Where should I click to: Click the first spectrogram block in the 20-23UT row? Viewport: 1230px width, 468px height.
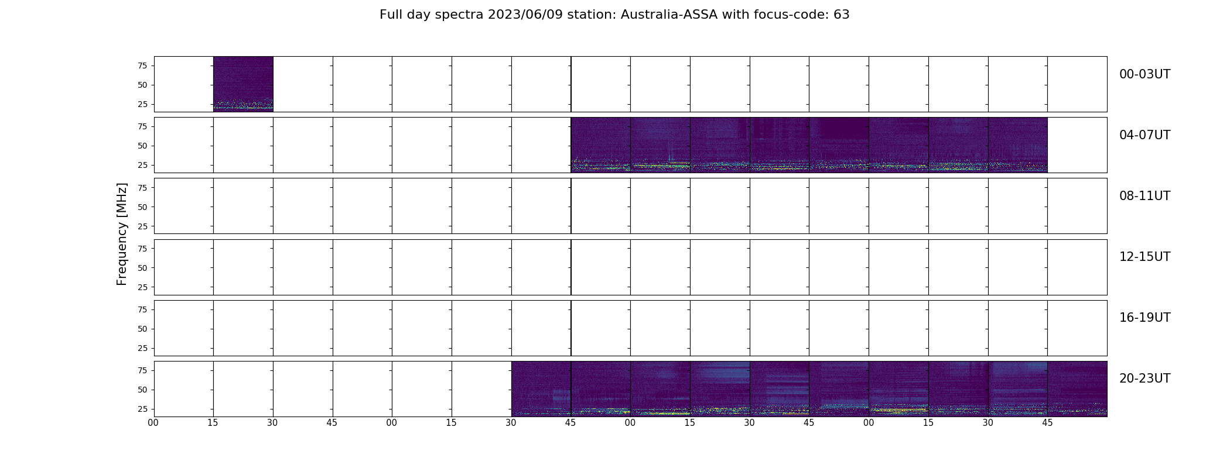541,389
